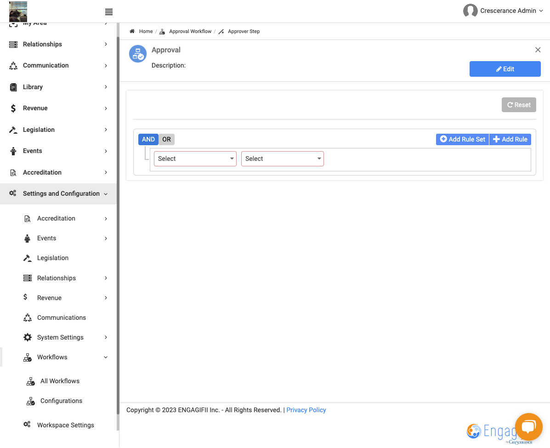Screen dimensions: 550x448
Task: Collapse the Workflows submenu chevron
Action: [106, 357]
